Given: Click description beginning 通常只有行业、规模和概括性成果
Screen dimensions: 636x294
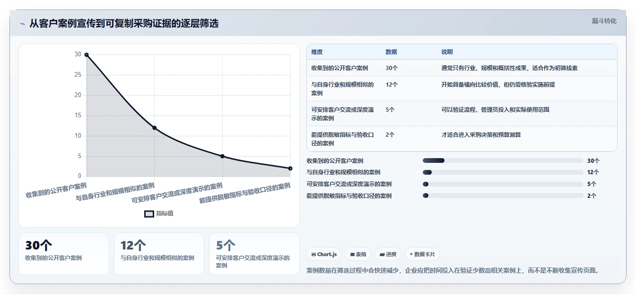Looking at the screenshot, I should coord(509,68).
